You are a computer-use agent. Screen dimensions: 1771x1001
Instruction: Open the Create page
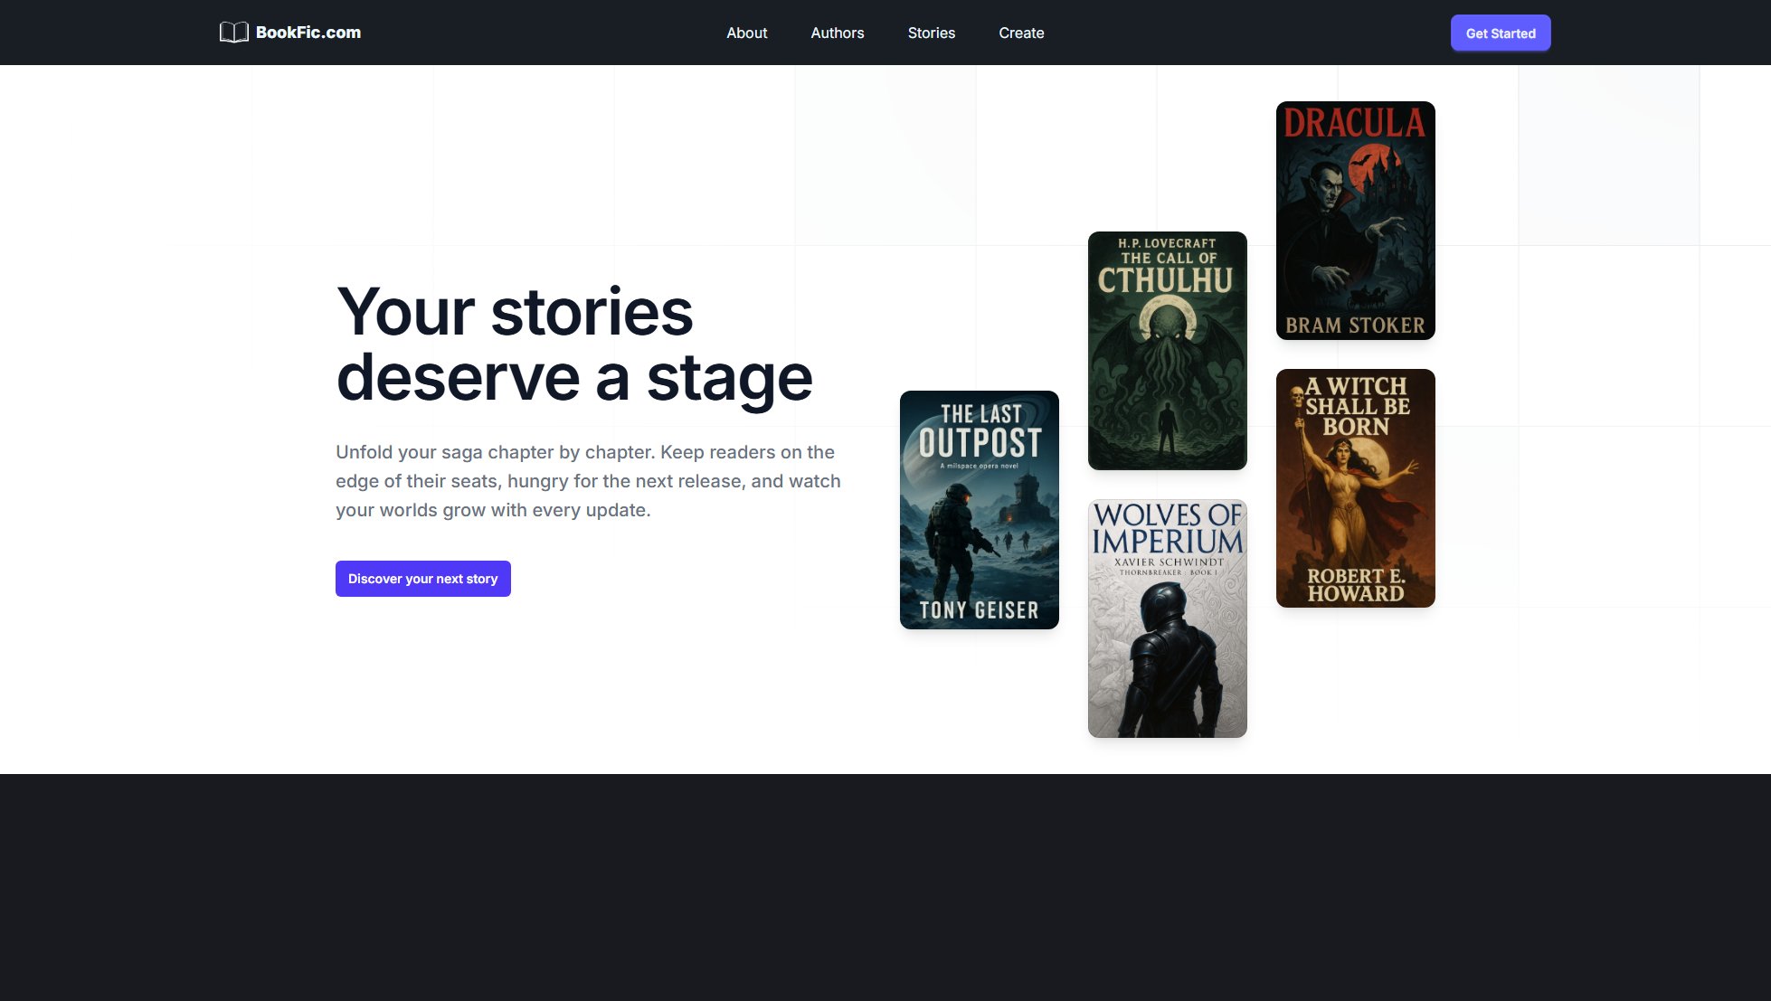click(x=1021, y=33)
